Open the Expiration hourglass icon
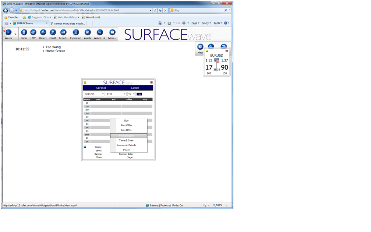 (x=76, y=32)
